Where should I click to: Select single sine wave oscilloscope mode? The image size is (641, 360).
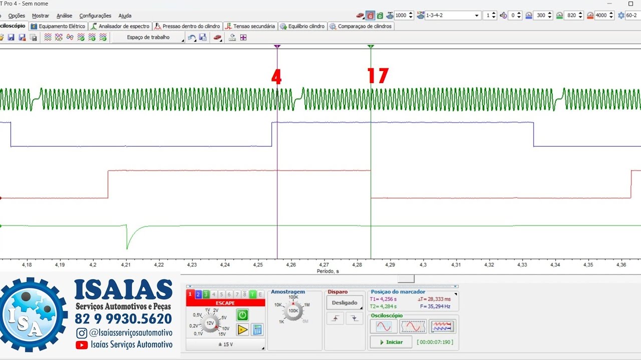click(x=384, y=326)
